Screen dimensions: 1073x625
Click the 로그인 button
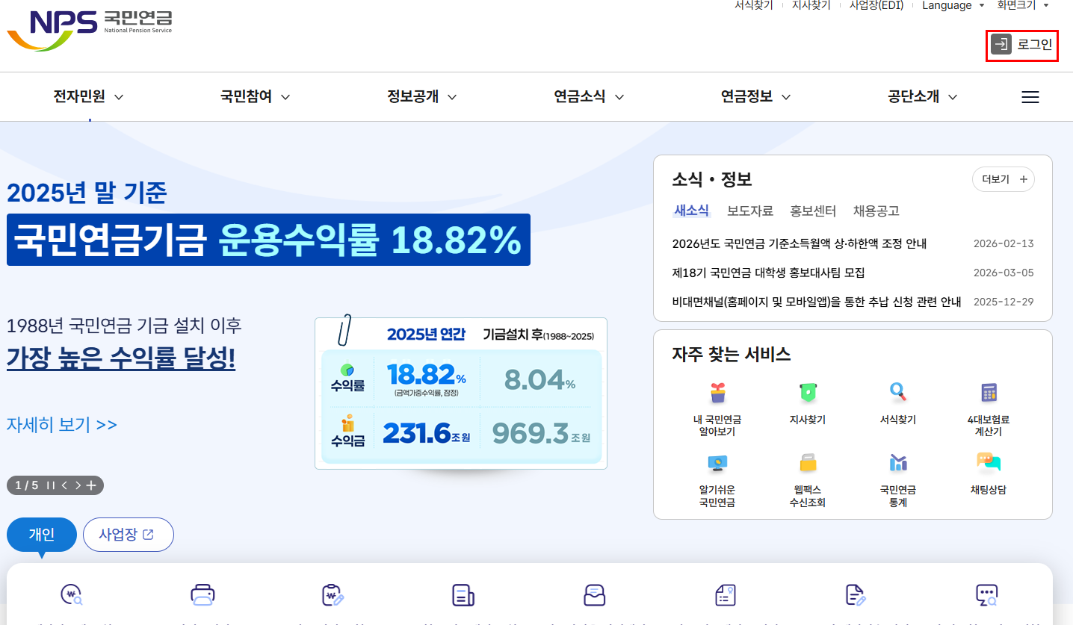[1022, 45]
